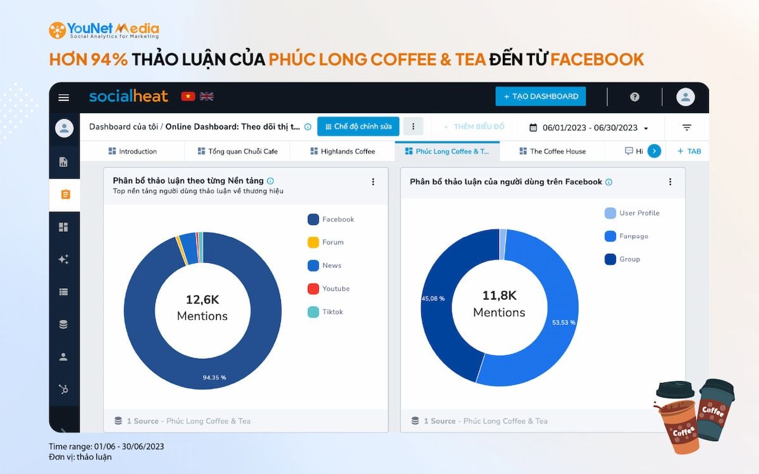Click the YouNet Media logo

pos(104,30)
